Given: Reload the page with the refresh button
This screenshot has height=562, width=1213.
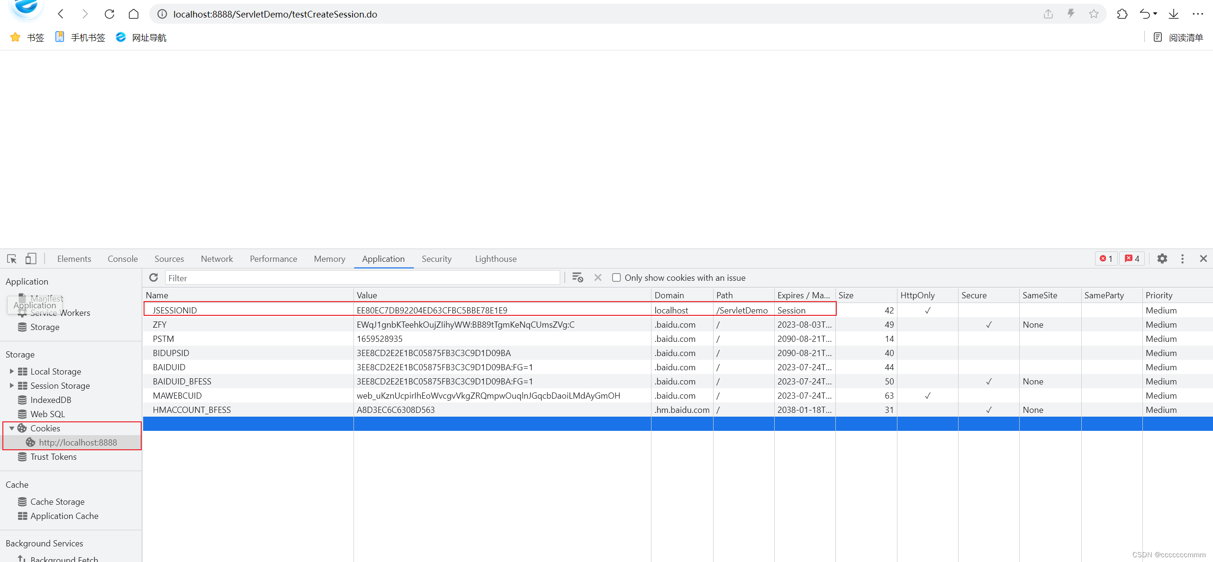Looking at the screenshot, I should coord(109,14).
